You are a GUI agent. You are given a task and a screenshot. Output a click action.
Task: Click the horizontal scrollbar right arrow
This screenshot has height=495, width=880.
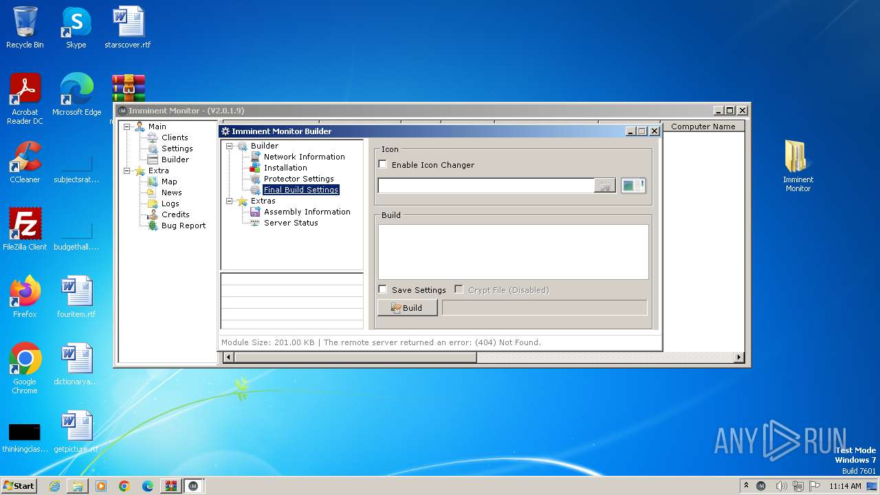click(x=739, y=357)
